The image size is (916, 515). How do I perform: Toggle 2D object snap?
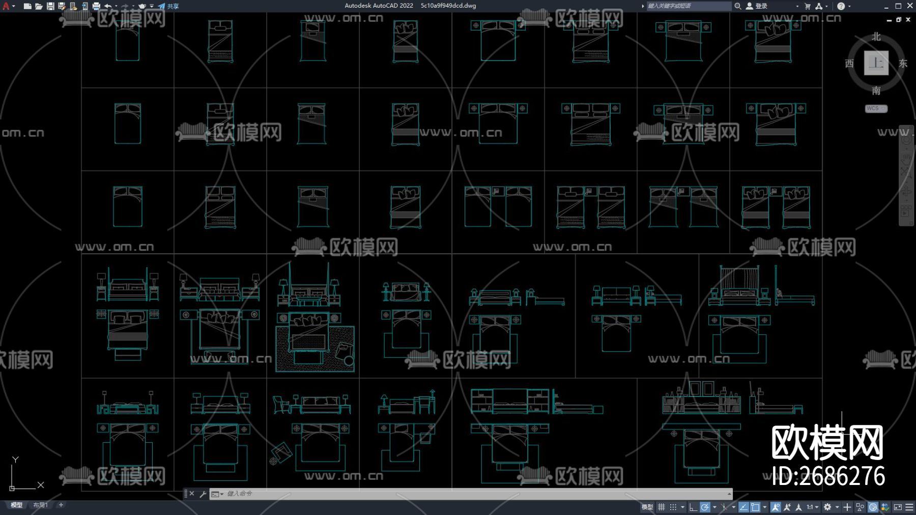[755, 507]
